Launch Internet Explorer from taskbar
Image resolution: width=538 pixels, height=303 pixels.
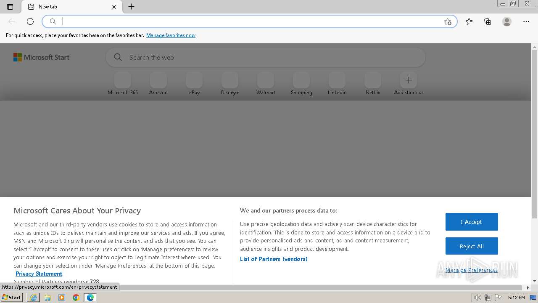pos(33,298)
